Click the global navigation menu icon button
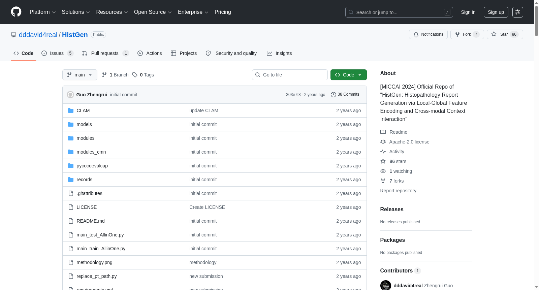Viewport: 539px width, 290px height. tap(518, 12)
